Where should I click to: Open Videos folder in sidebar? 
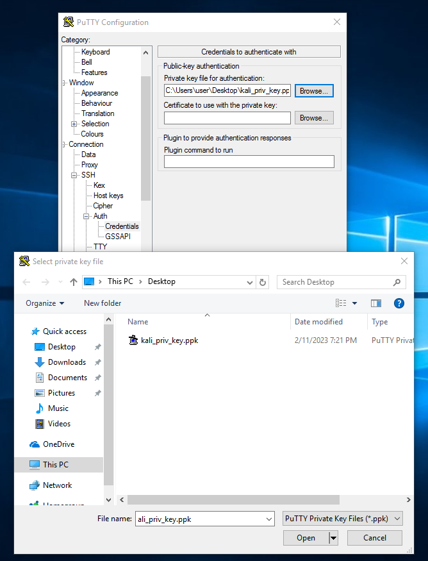click(59, 424)
